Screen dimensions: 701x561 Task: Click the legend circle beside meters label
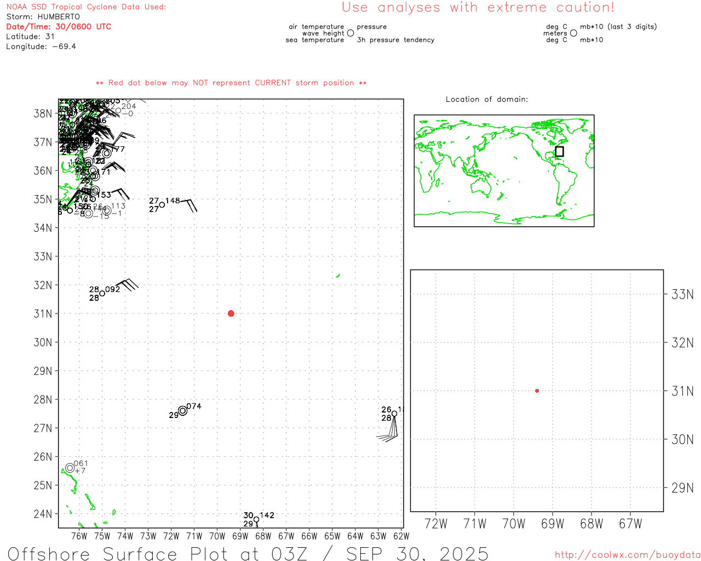[x=573, y=33]
